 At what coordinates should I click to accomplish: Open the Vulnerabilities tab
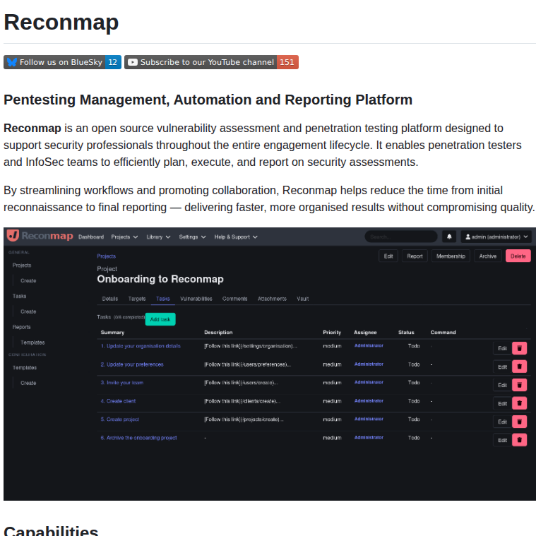196,299
